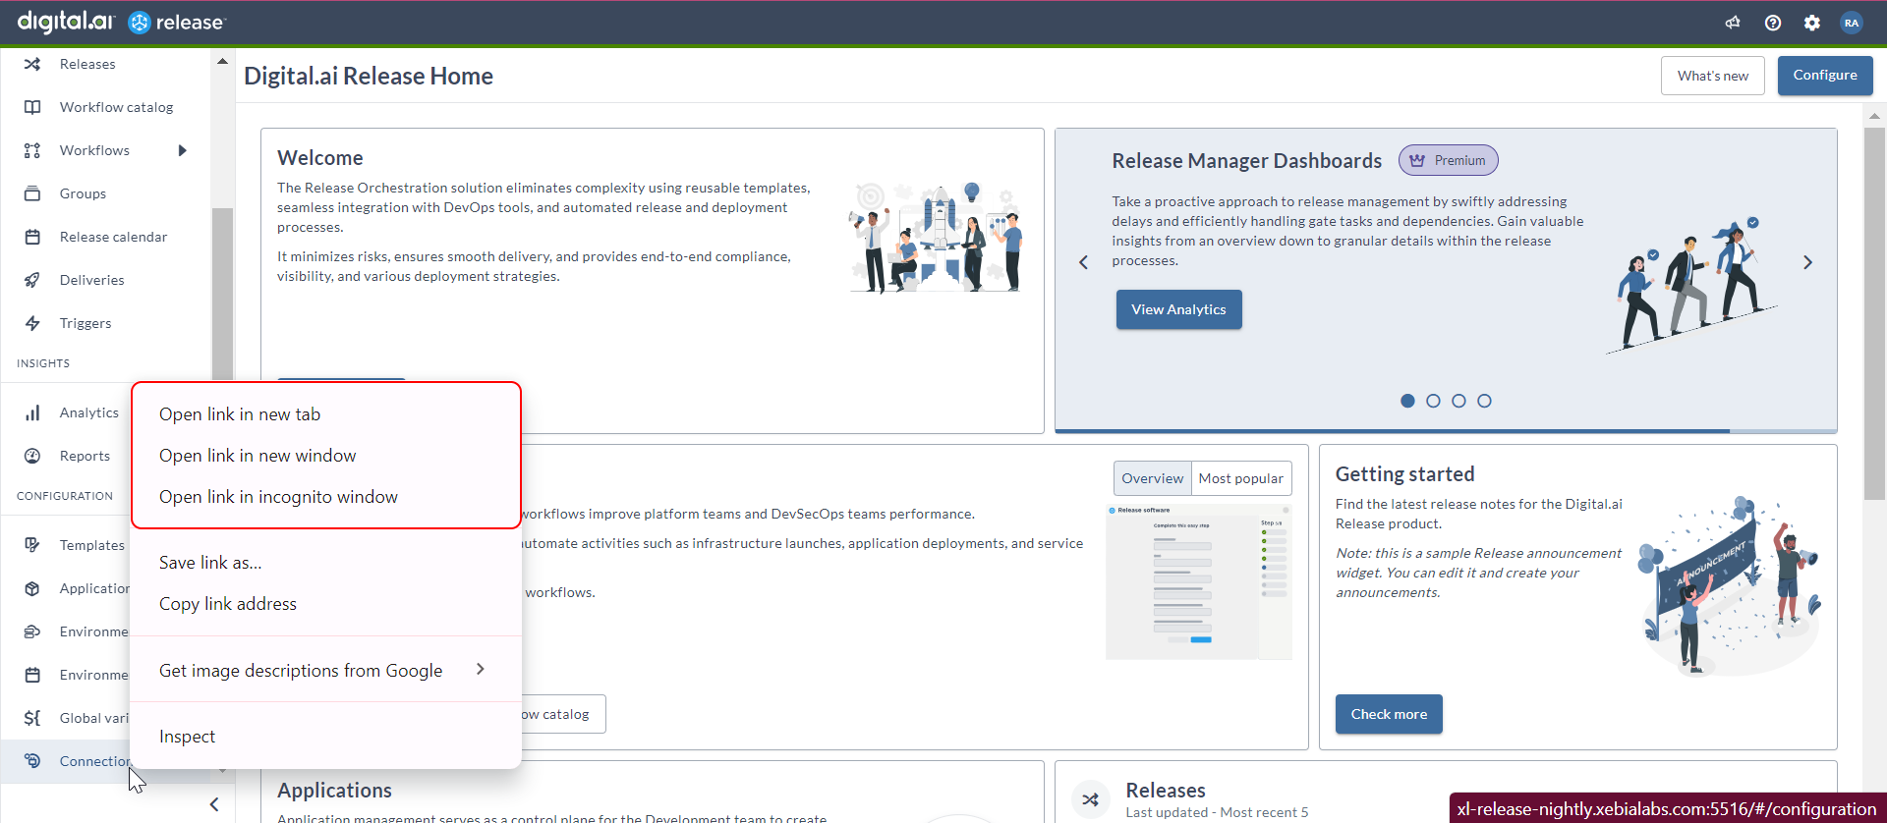Click the Configure button
1887x823 pixels.
click(x=1825, y=76)
